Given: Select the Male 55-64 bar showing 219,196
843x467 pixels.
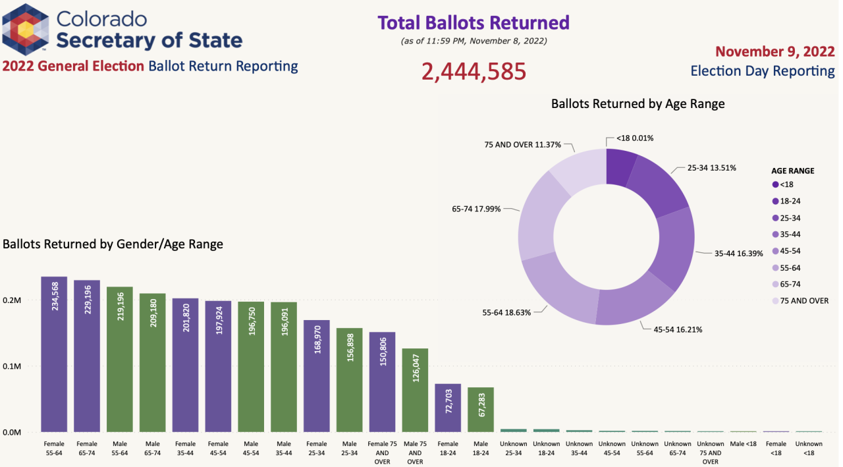Looking at the screenshot, I should [120, 359].
